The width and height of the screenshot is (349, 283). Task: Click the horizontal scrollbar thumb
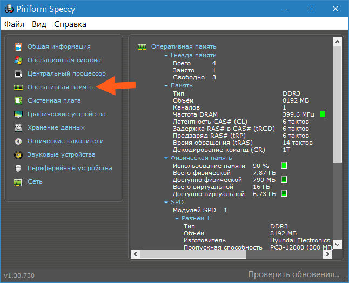pos(193,254)
